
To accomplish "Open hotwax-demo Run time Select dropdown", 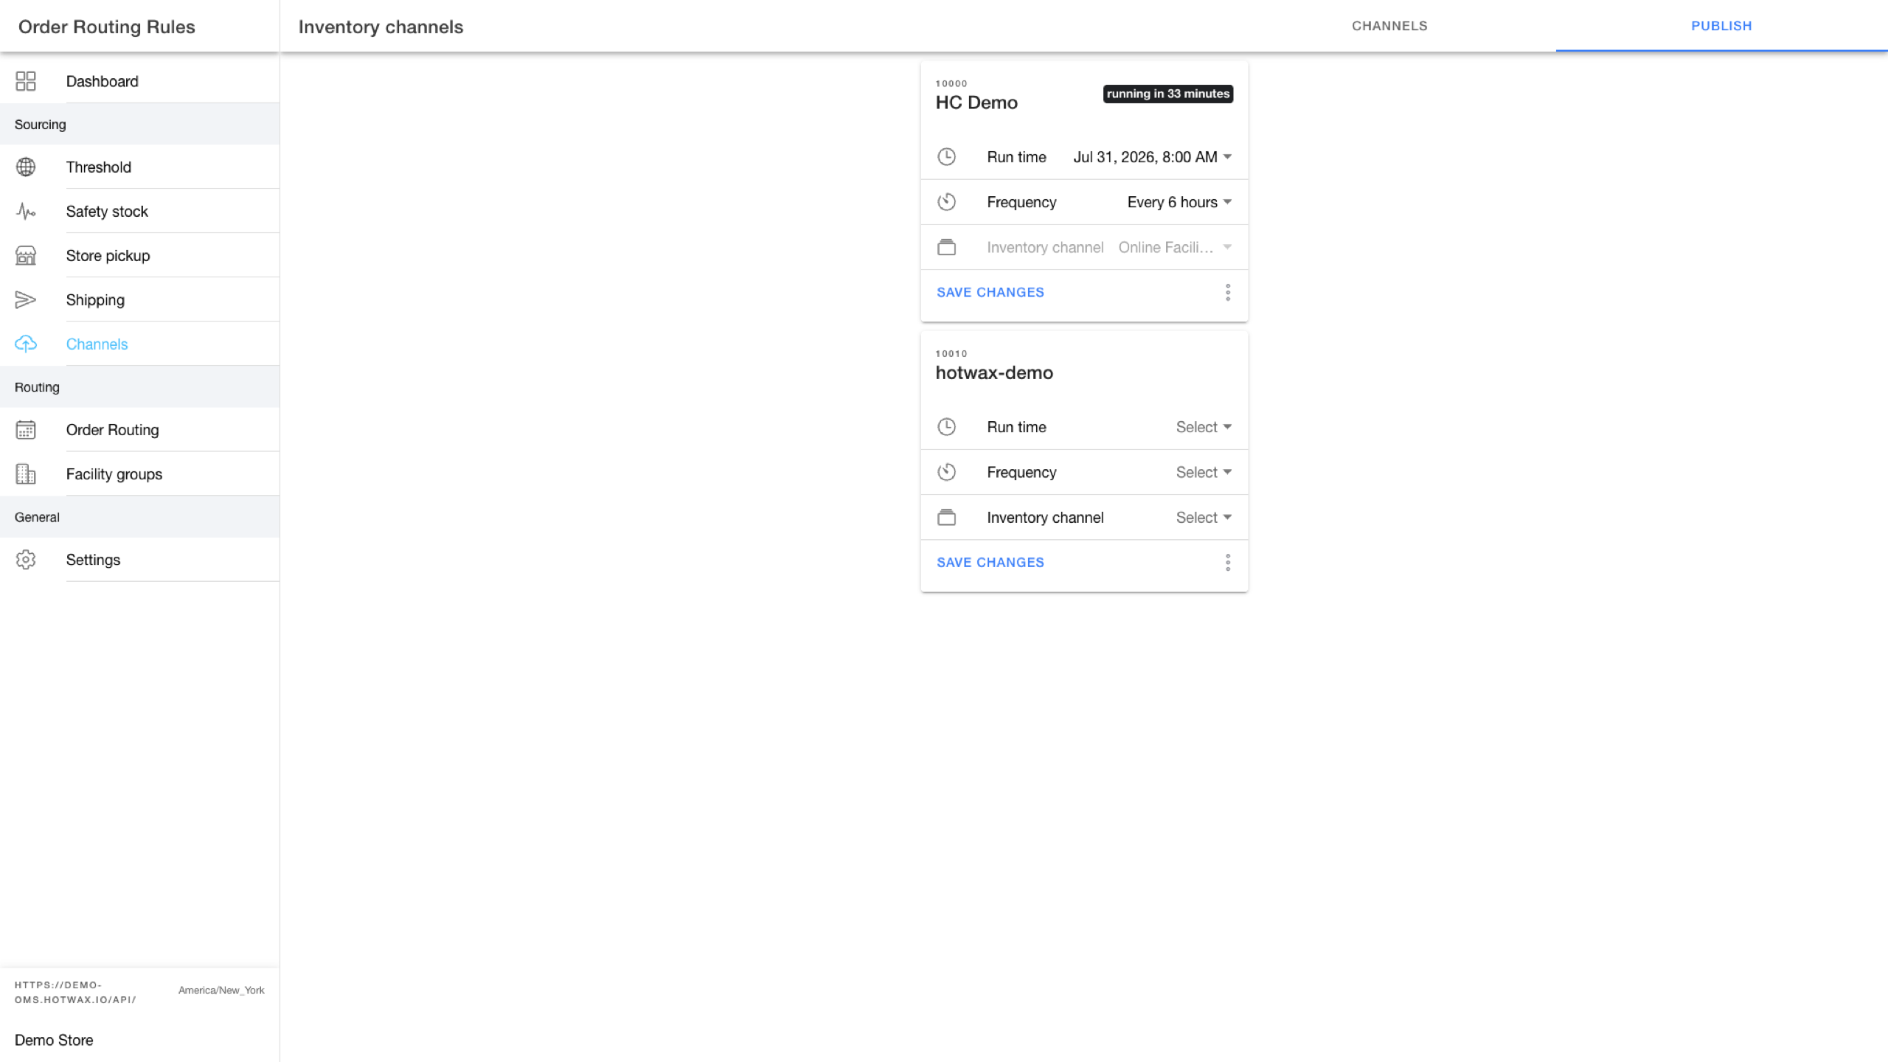I will point(1204,427).
